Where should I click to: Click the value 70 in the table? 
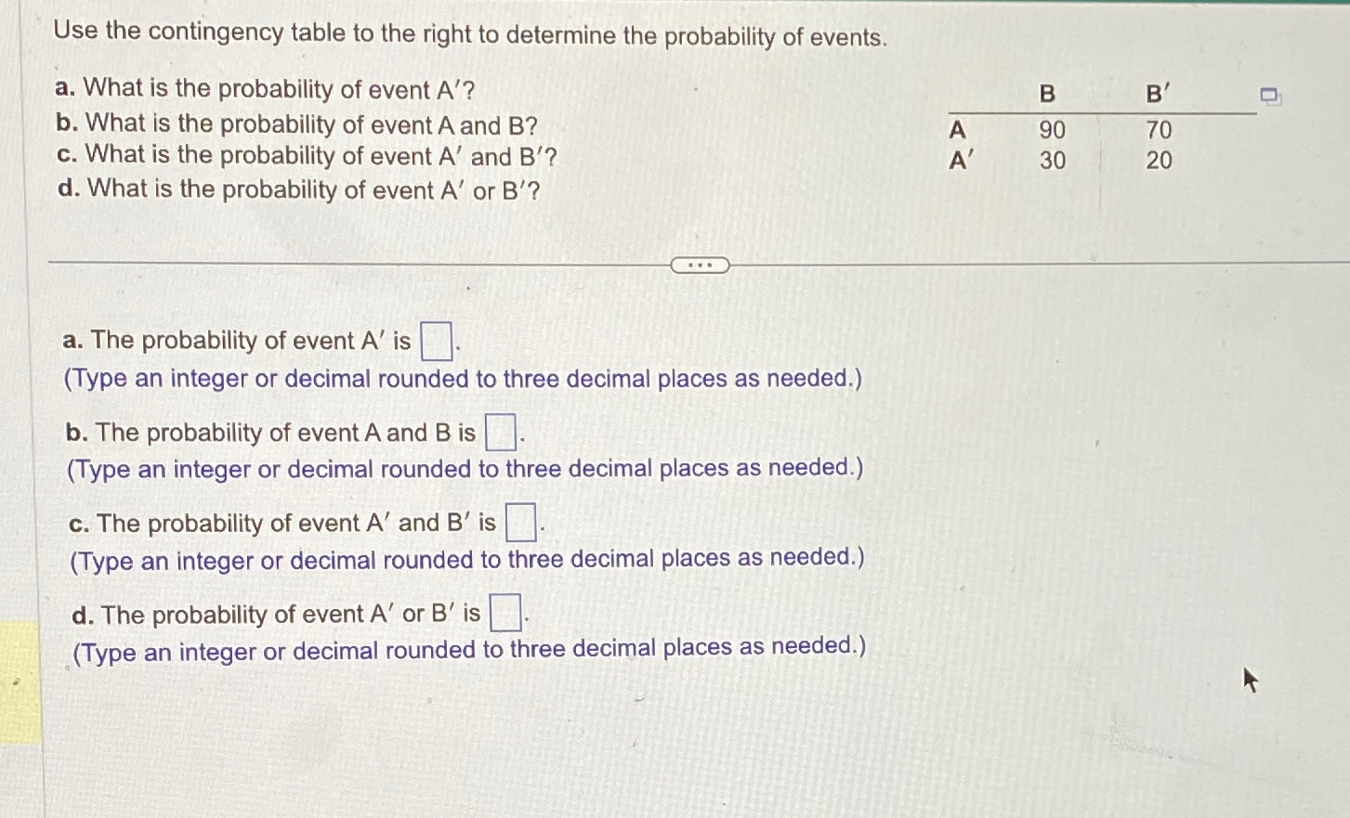click(x=1159, y=129)
